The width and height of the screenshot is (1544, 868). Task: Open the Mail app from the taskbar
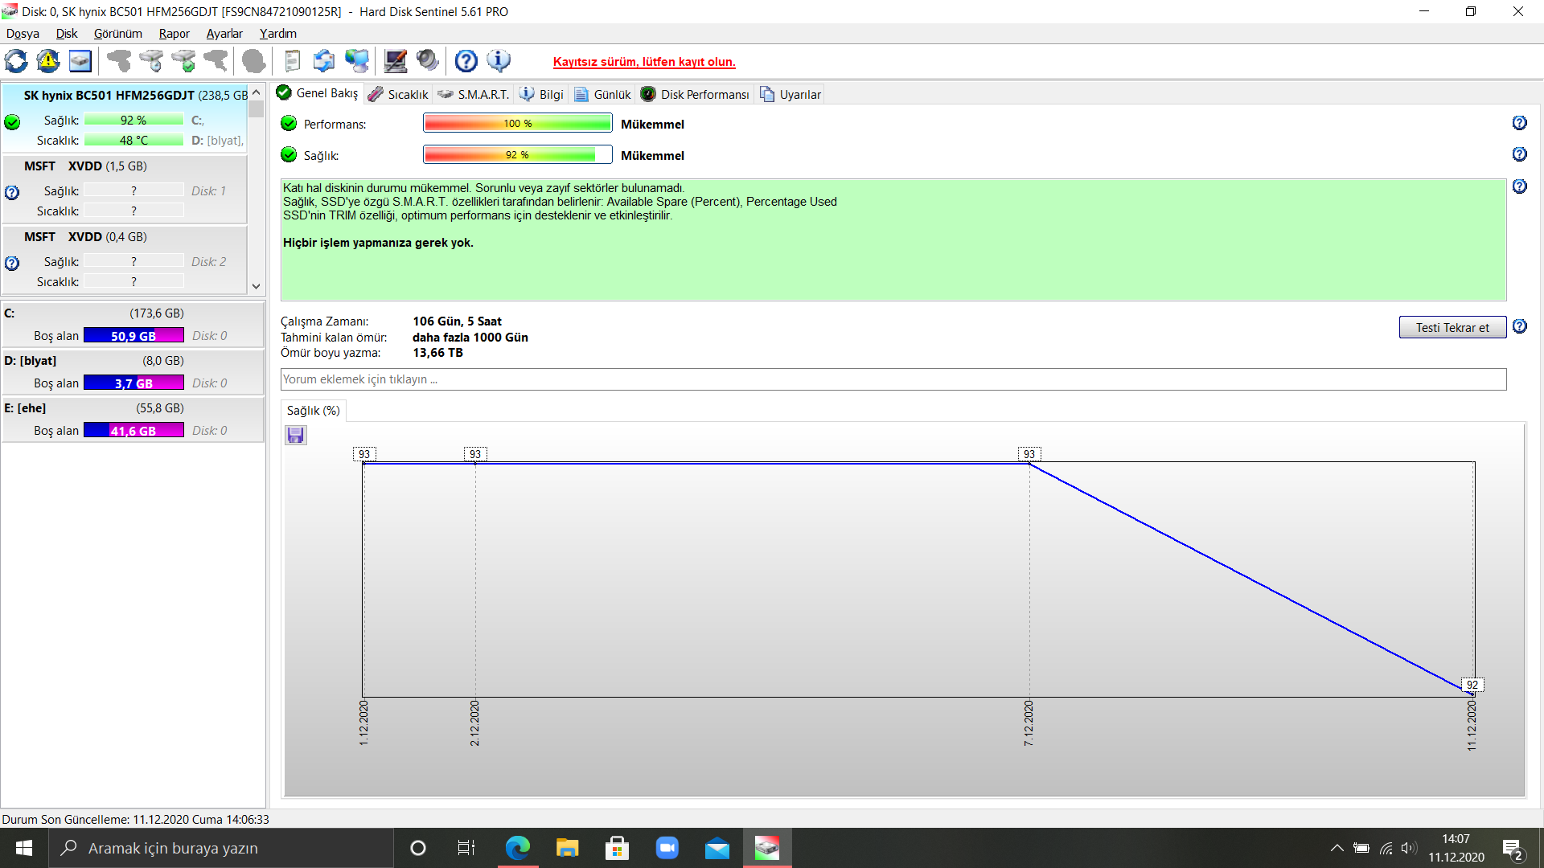tap(717, 848)
